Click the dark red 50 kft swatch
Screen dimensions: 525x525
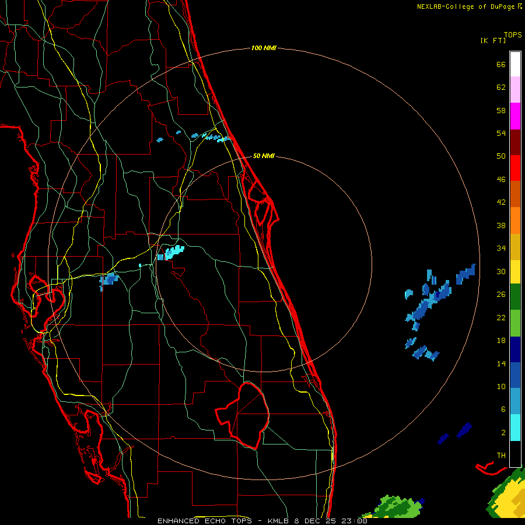[515, 142]
